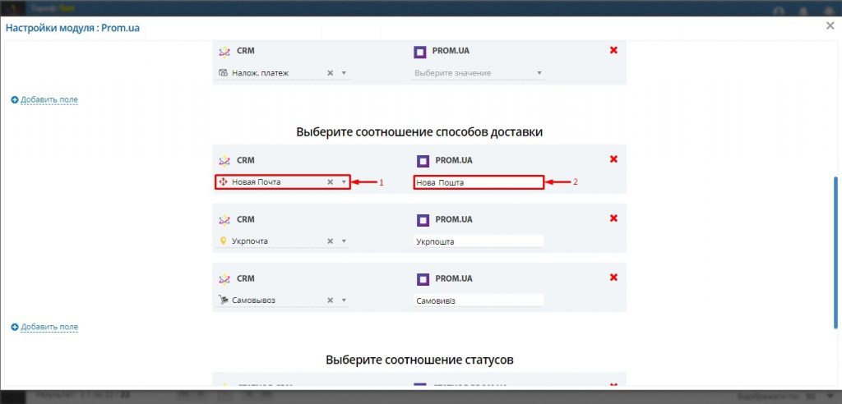The height and width of the screenshot is (404, 842).
Task: Edit the Самовивіз Prom.ua input field
Action: tap(478, 301)
